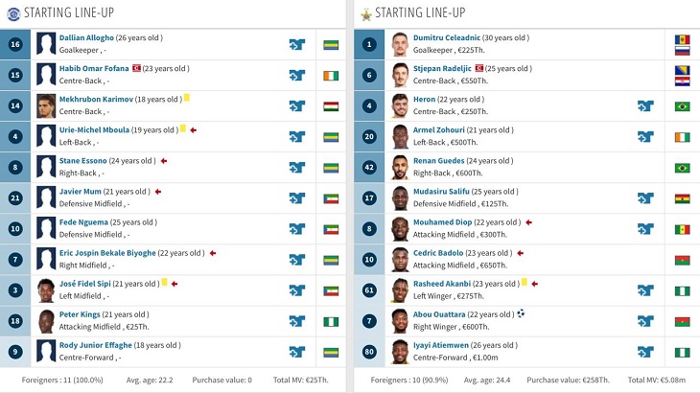Click the goal ball icon beside Abou Ouattara
This screenshot has height=393, width=700.
pos(521,313)
